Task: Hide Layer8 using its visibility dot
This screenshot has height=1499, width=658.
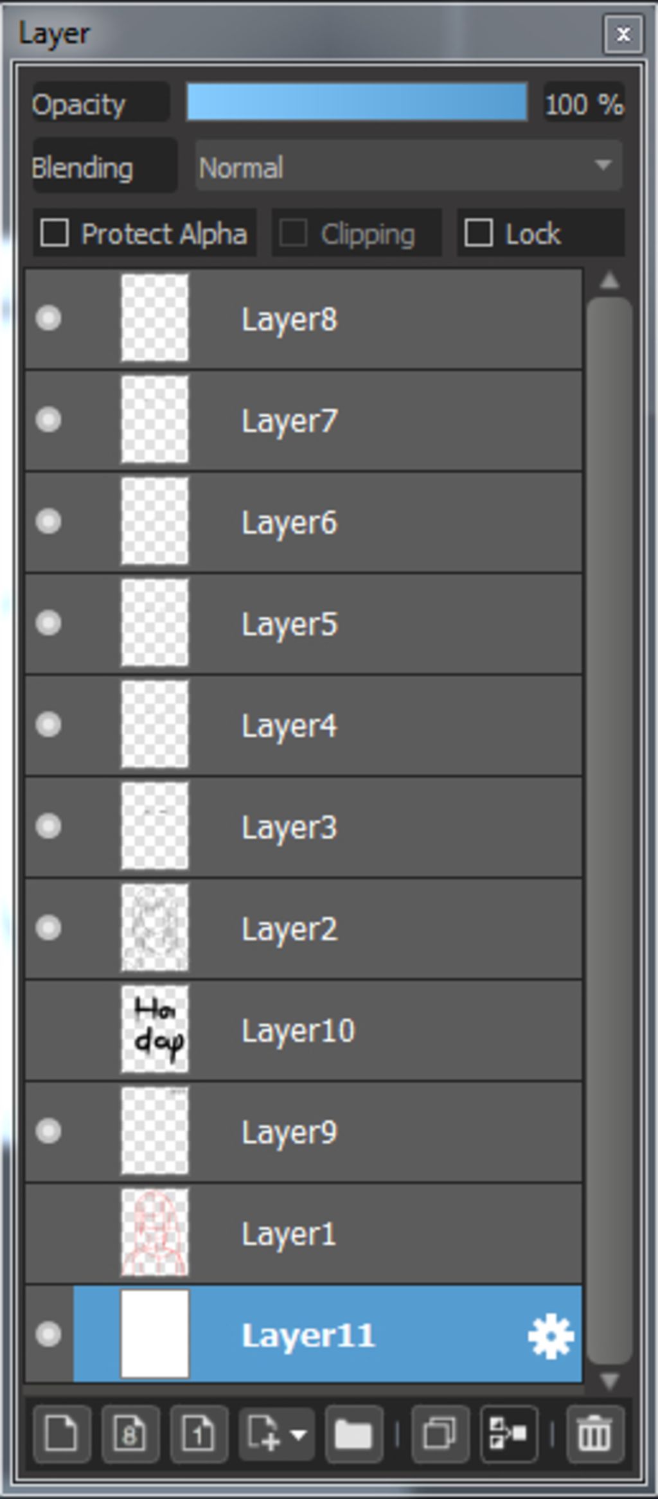Action: (x=49, y=318)
